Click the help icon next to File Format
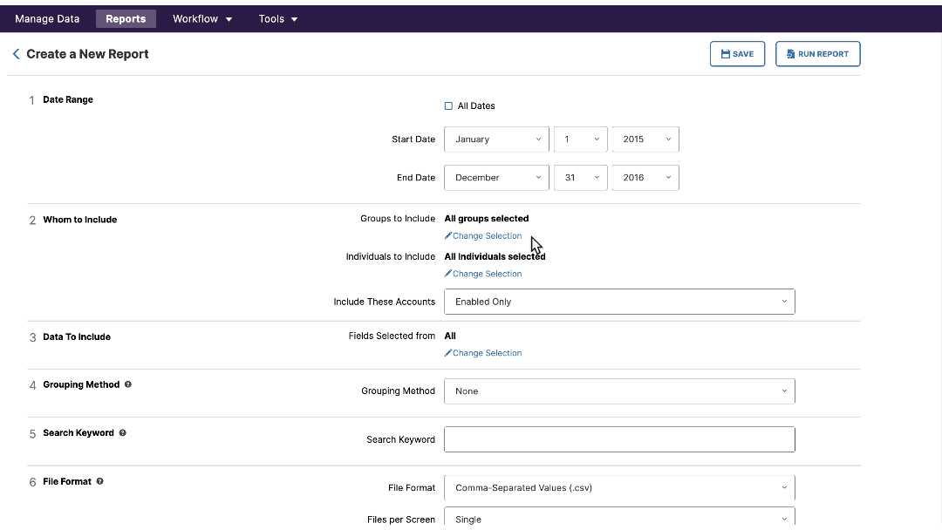The width and height of the screenshot is (942, 530). (99, 481)
